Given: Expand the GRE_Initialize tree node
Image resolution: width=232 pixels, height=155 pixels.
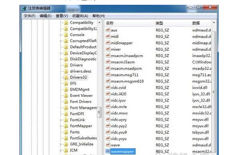Looking at the screenshot, I should (61, 144).
